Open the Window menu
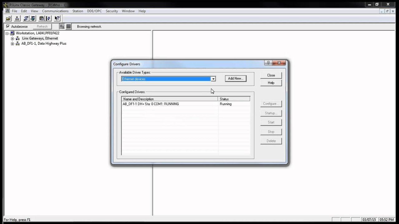The image size is (399, 224). pos(128,11)
